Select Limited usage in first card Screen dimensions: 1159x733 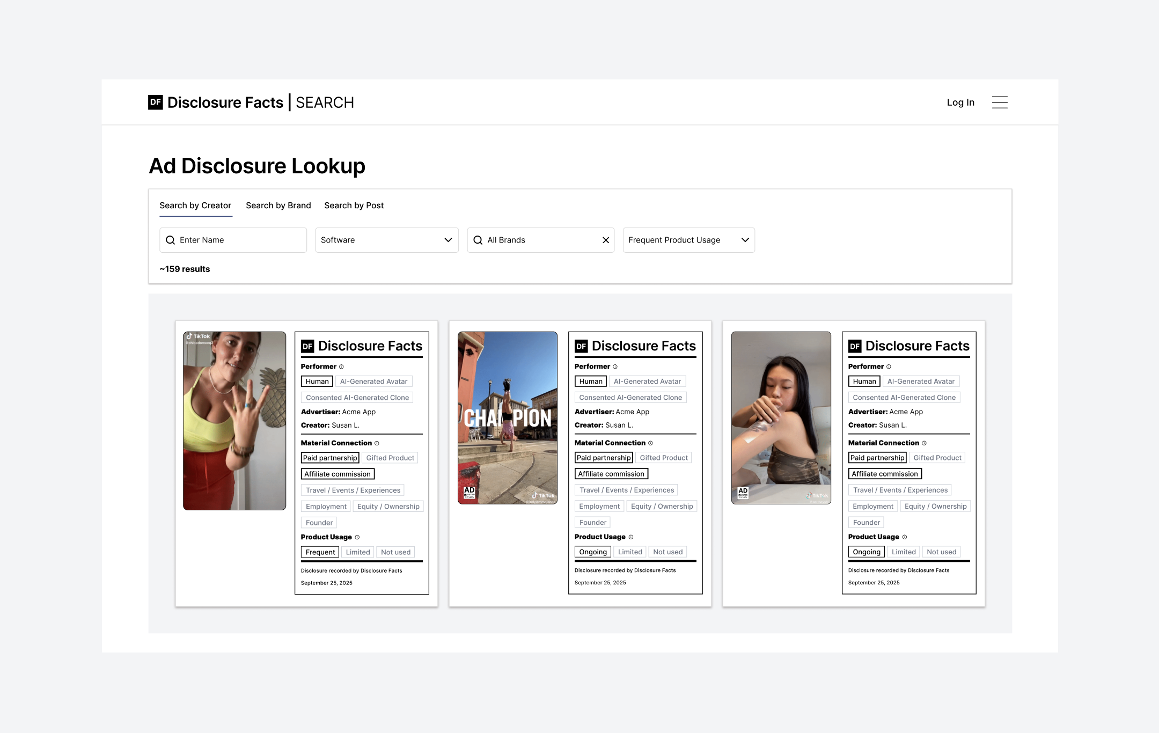(x=357, y=552)
